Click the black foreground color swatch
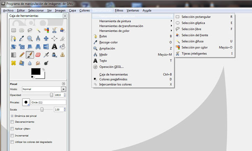 click(x=36, y=72)
